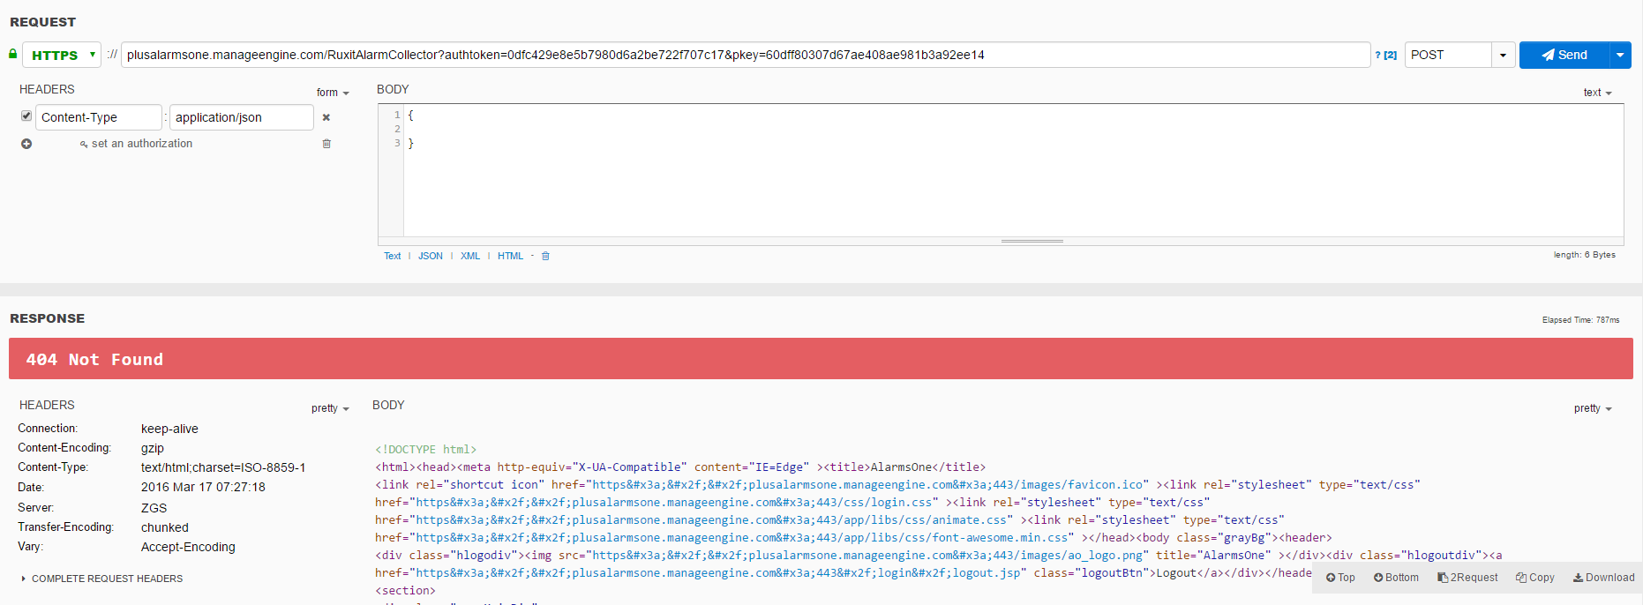Click the 2Request button

pos(1467,578)
